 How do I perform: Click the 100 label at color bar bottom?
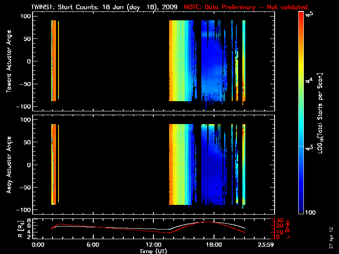point(310,212)
